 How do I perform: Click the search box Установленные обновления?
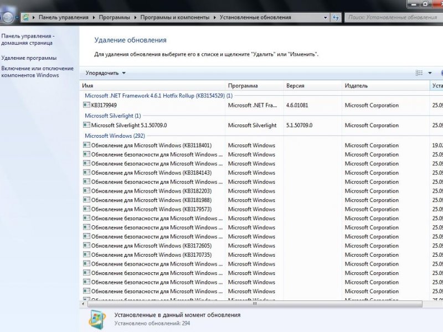(x=394, y=18)
